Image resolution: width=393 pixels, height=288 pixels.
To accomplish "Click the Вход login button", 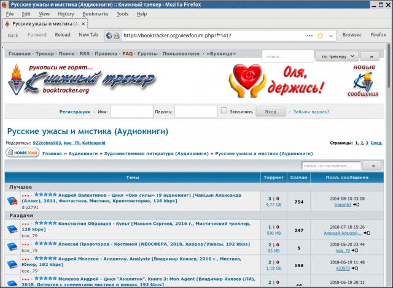I will tap(270, 112).
